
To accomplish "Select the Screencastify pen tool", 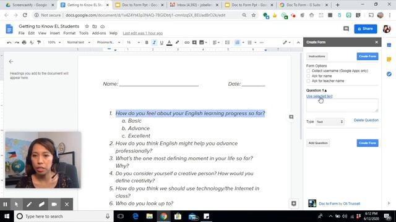I will [x=29, y=204].
